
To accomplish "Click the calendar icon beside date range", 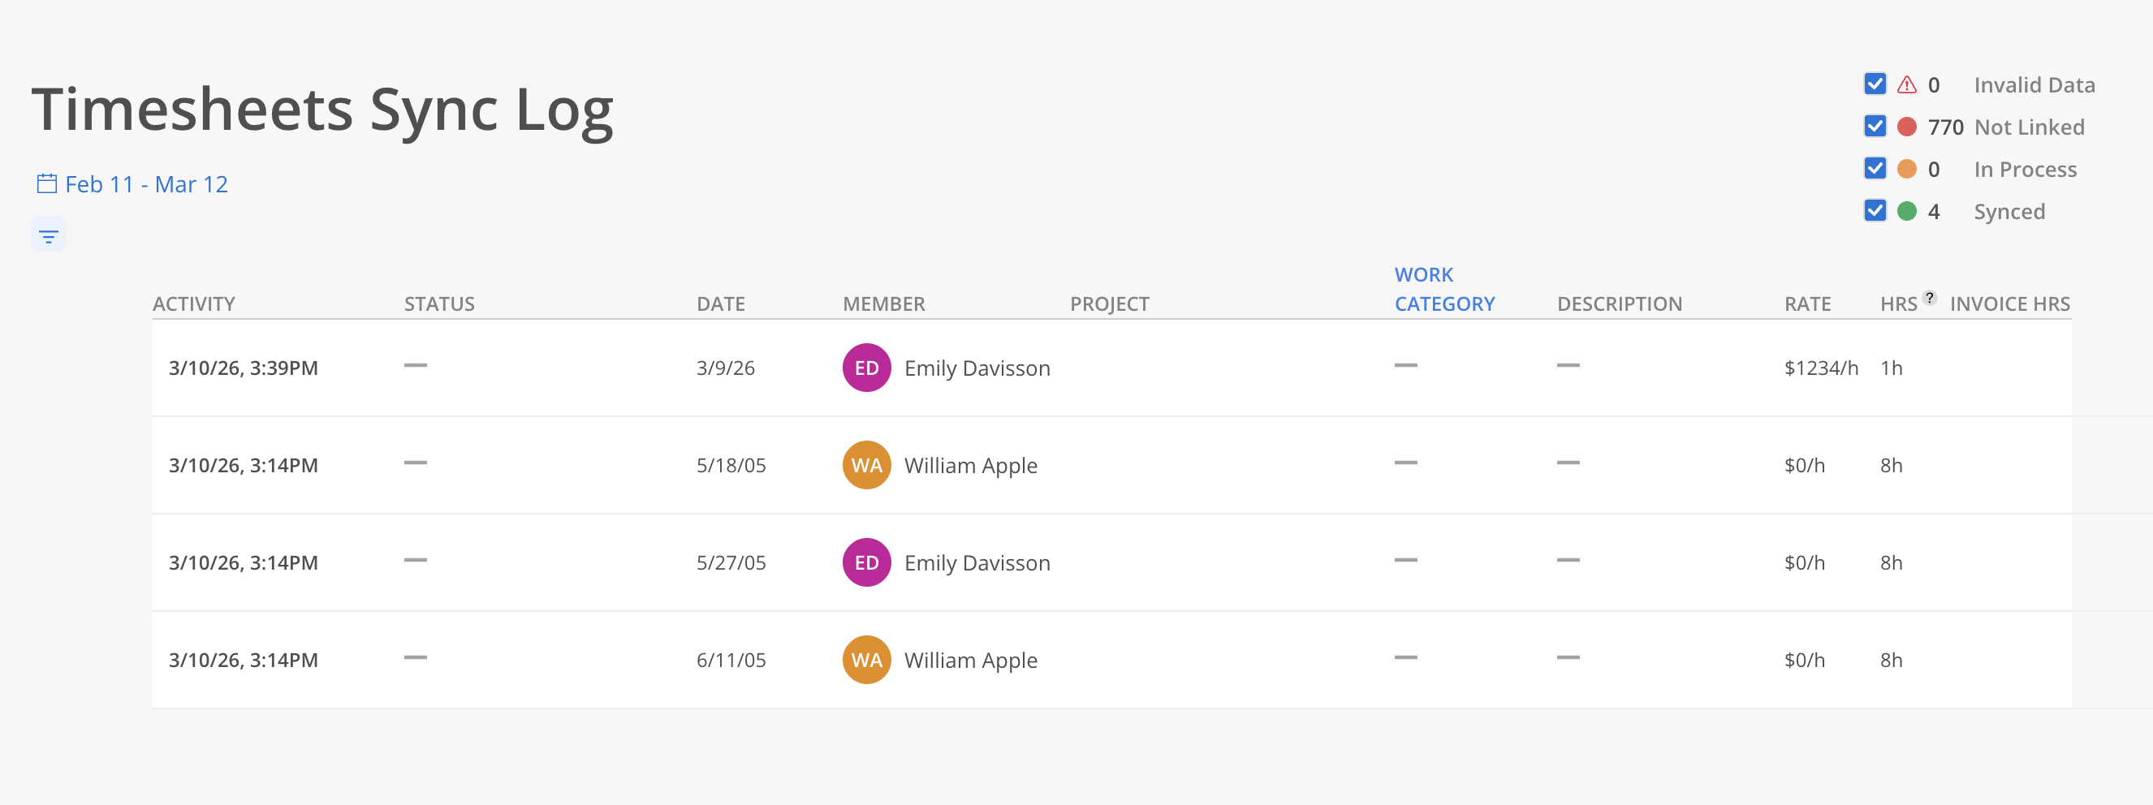I will tap(47, 183).
